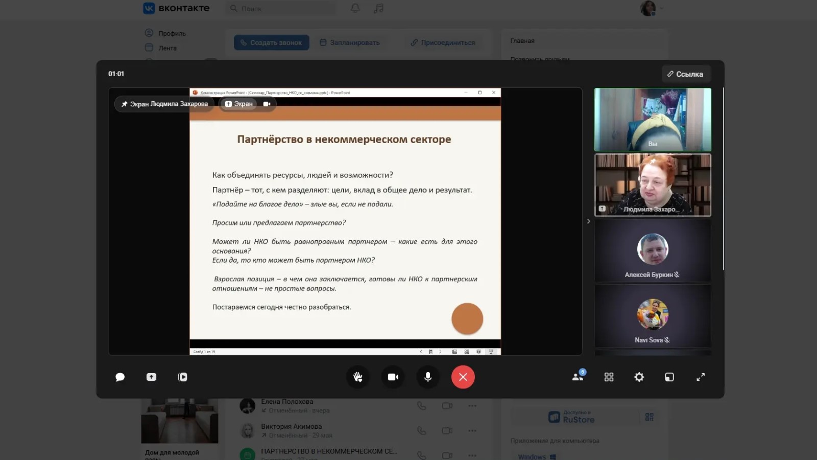End the call with the red button

pos(463,377)
